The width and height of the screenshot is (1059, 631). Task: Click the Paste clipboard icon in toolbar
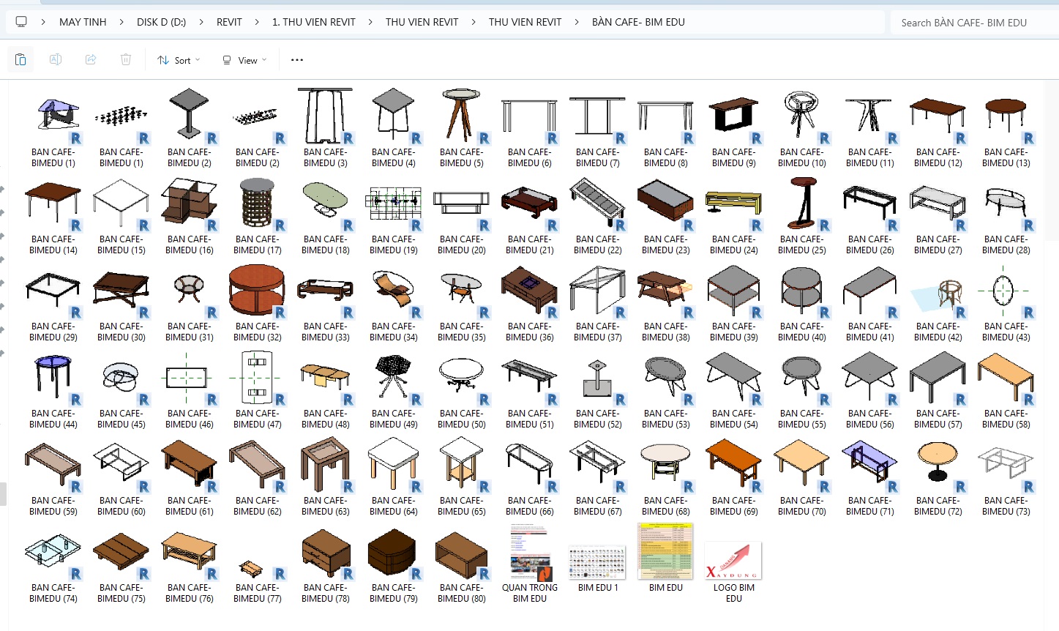[x=20, y=60]
